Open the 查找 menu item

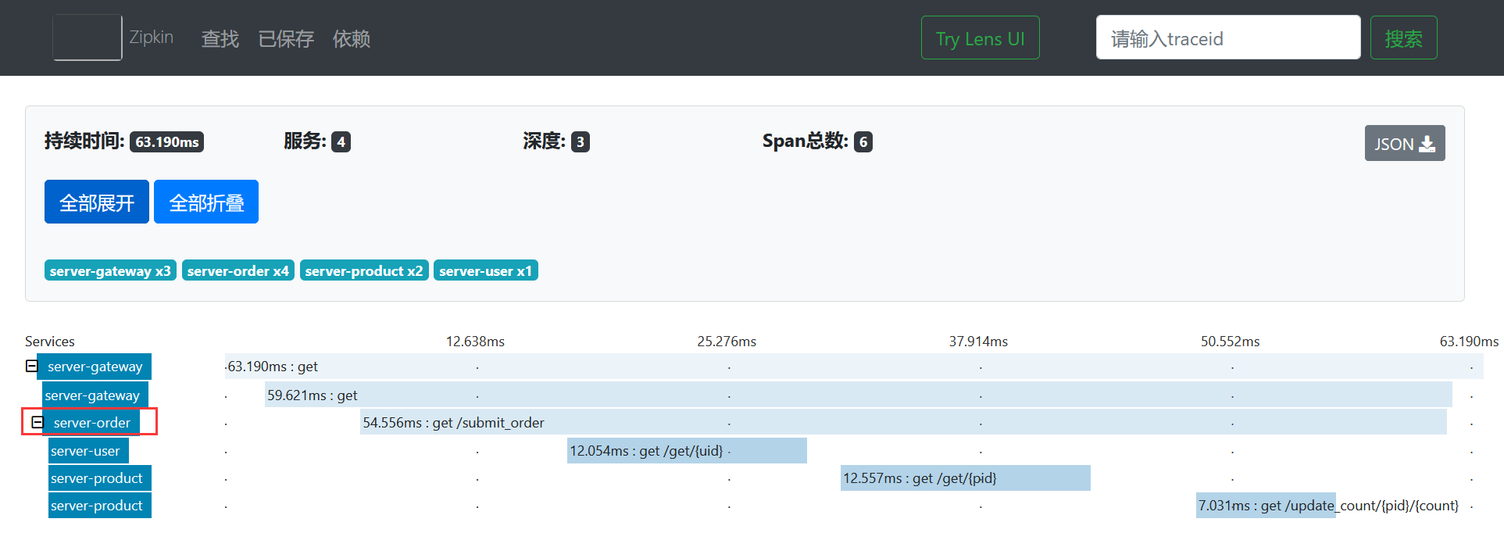coord(220,39)
